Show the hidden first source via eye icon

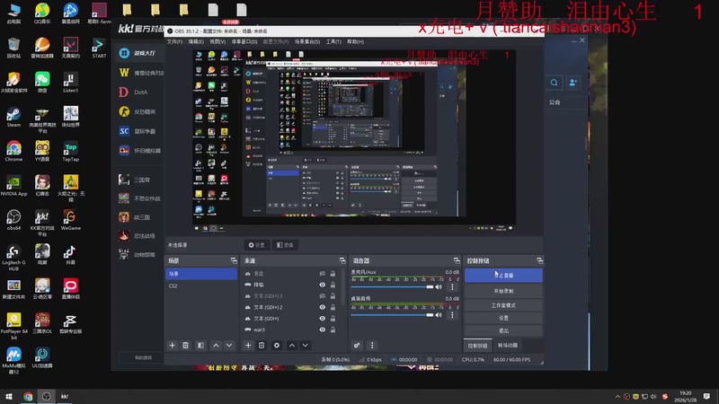(323, 274)
